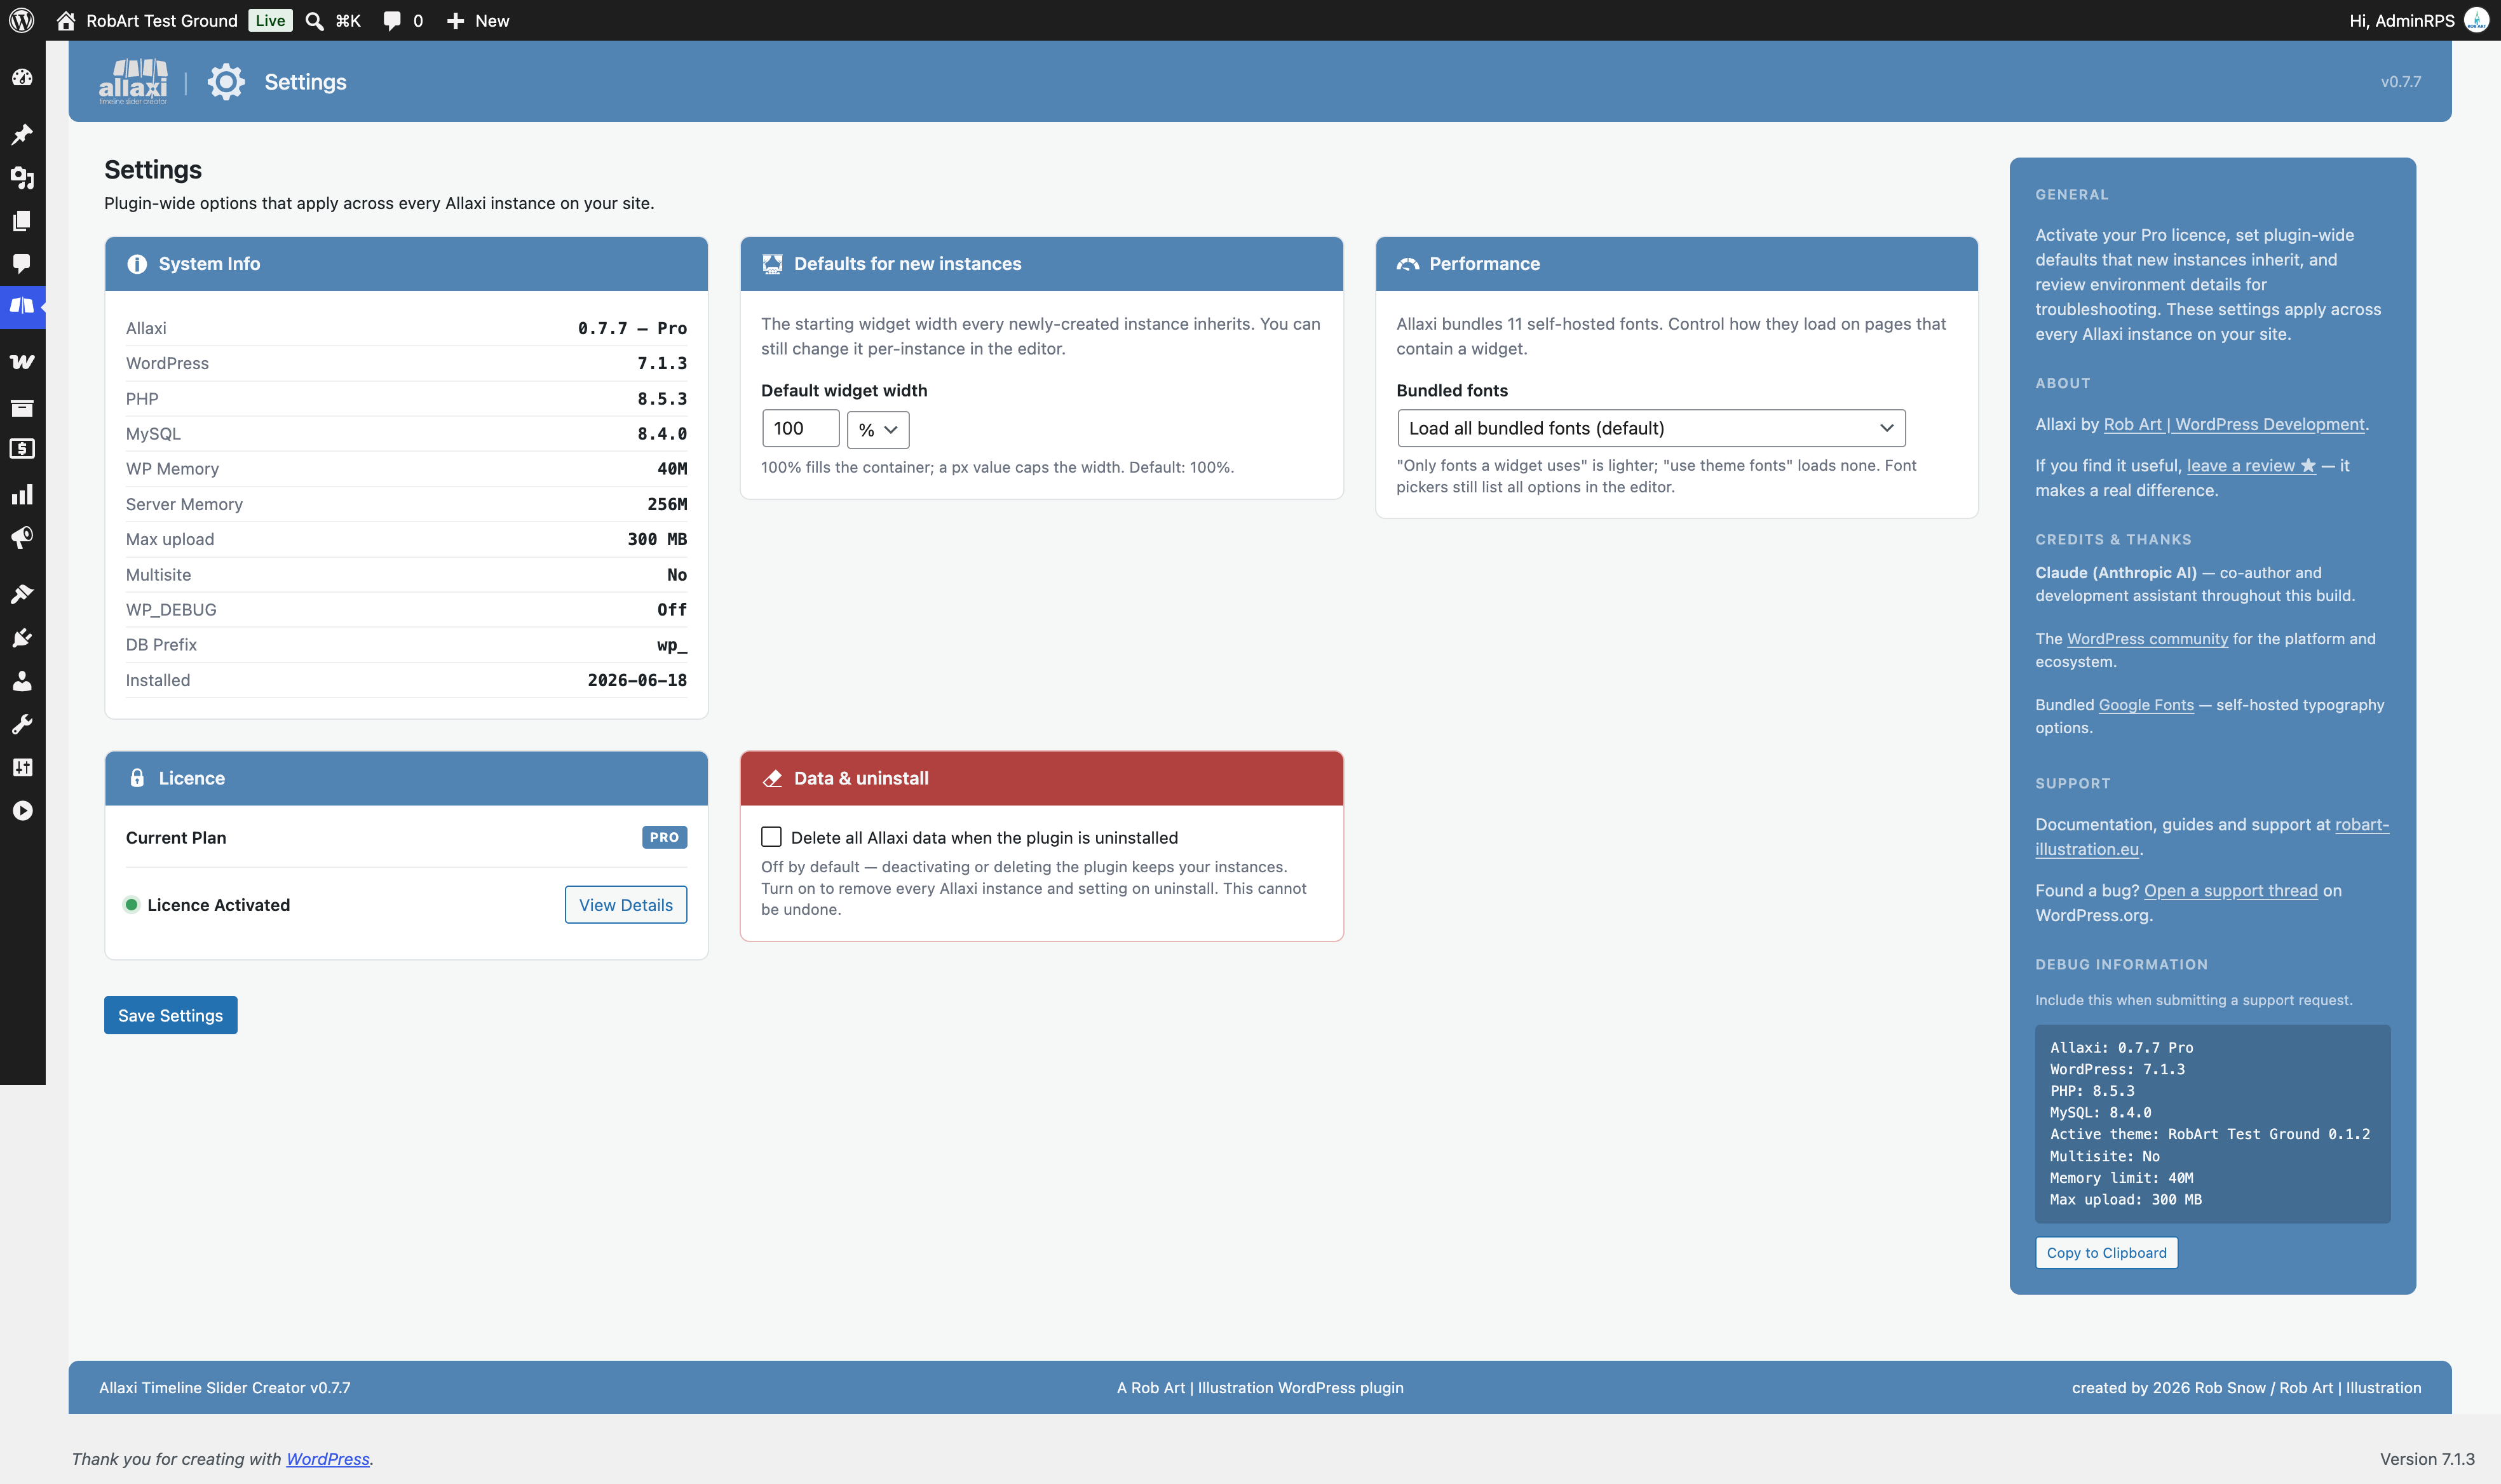The width and height of the screenshot is (2501, 1484).
Task: Open Posts via the pushpin sidebar icon
Action: tap(22, 134)
